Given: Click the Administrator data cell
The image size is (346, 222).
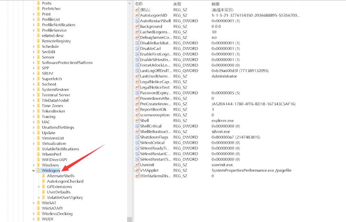Looking at the screenshot, I should tap(224, 76).
